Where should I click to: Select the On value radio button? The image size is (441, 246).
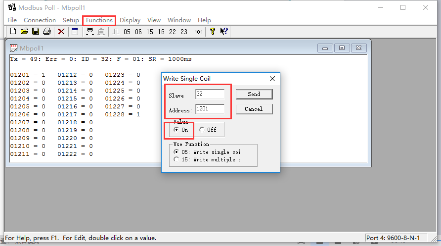click(x=180, y=130)
